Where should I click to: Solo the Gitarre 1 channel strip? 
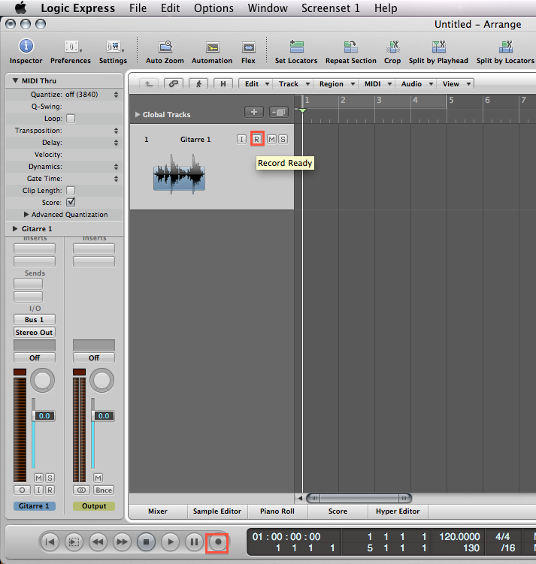[50, 478]
